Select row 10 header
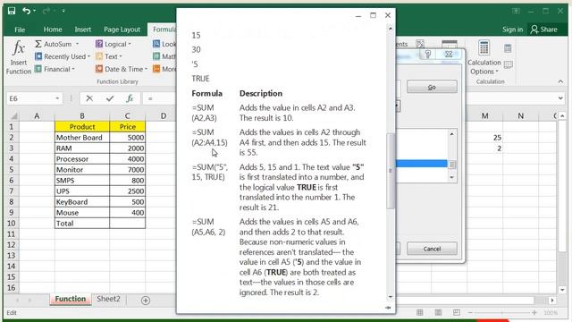 click(12, 223)
